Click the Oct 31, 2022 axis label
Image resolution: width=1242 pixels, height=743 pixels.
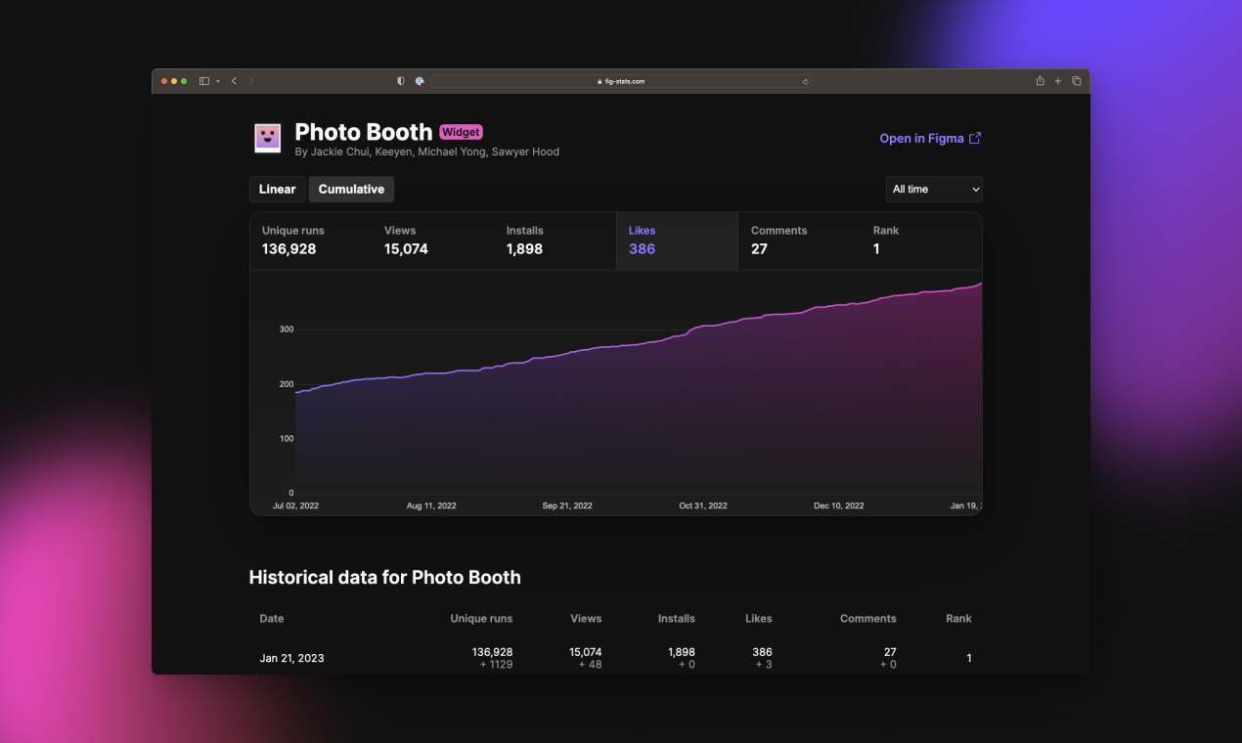[x=703, y=506]
